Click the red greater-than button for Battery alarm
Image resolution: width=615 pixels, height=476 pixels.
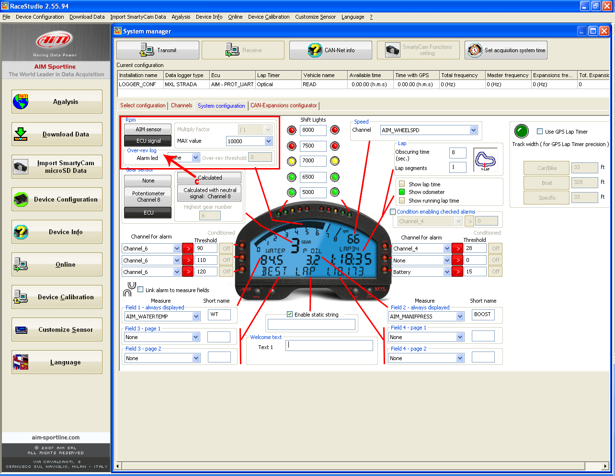coord(458,272)
